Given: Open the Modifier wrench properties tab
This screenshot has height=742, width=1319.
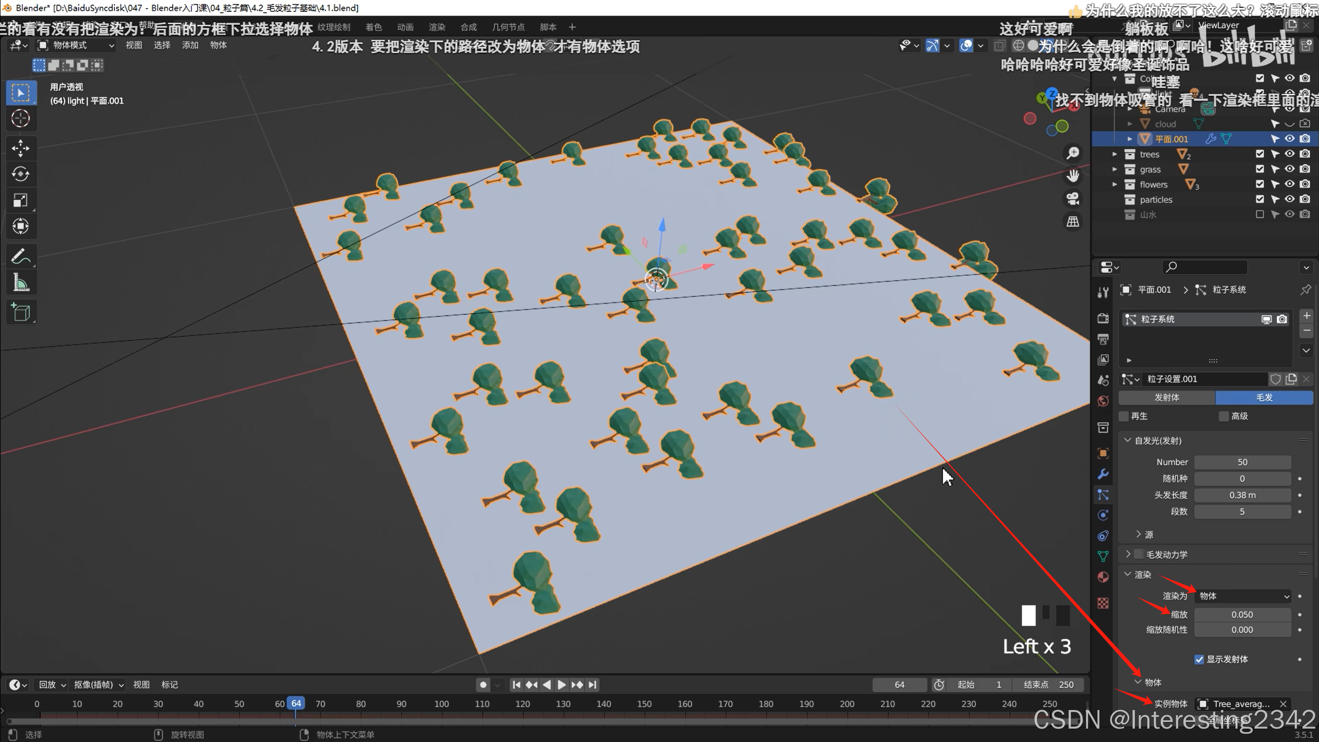Looking at the screenshot, I should (x=1103, y=474).
